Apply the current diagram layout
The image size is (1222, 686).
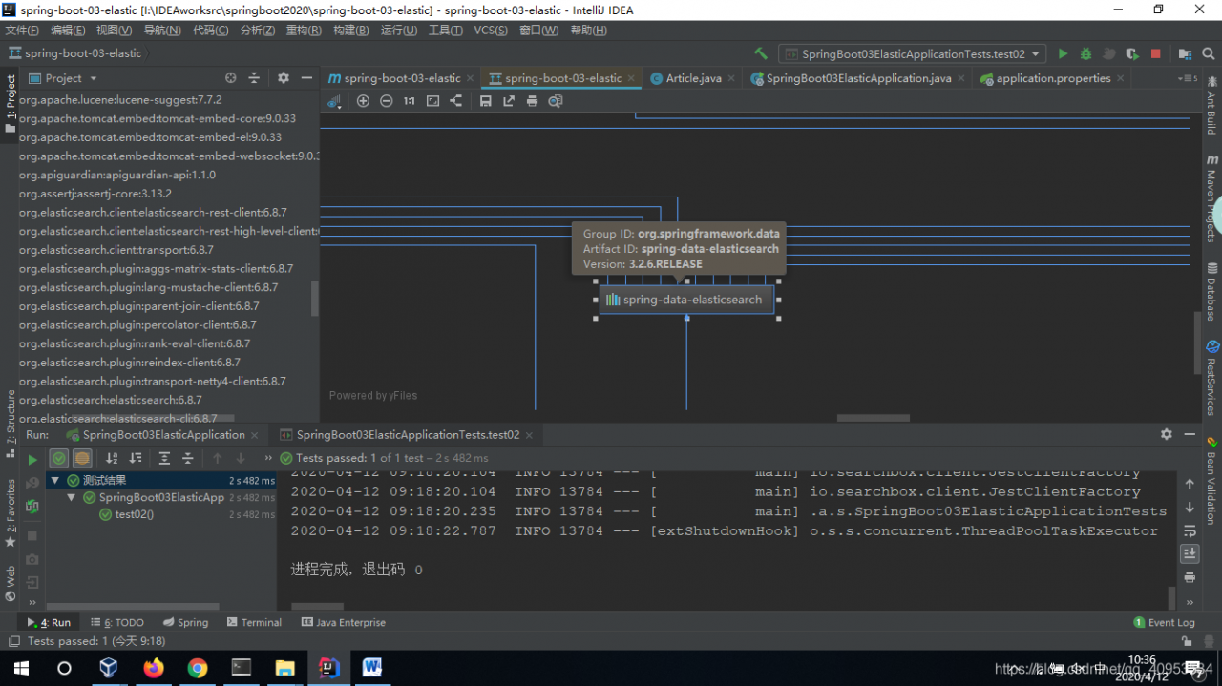tap(455, 101)
